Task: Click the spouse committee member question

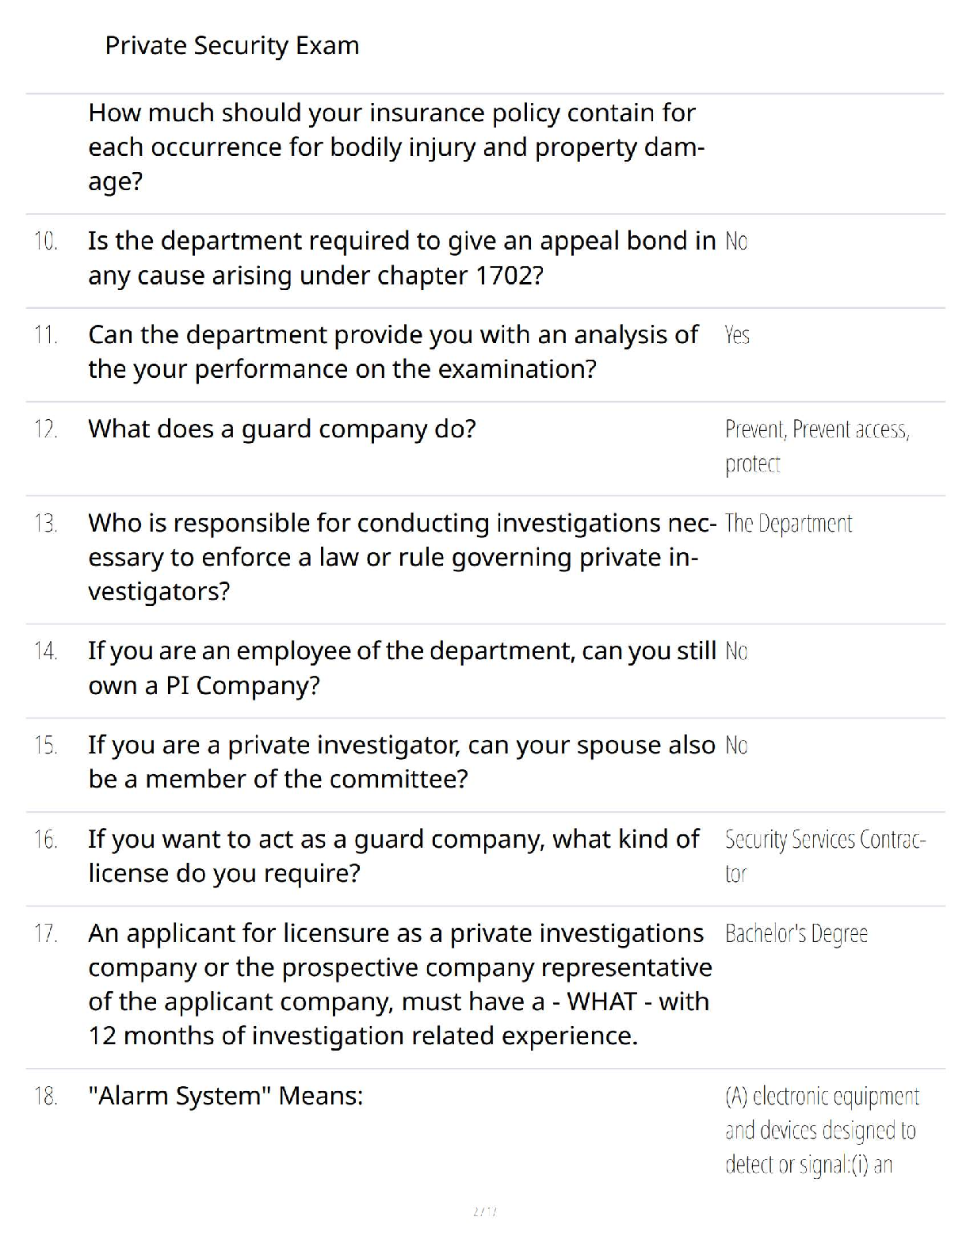Action: [x=401, y=762]
